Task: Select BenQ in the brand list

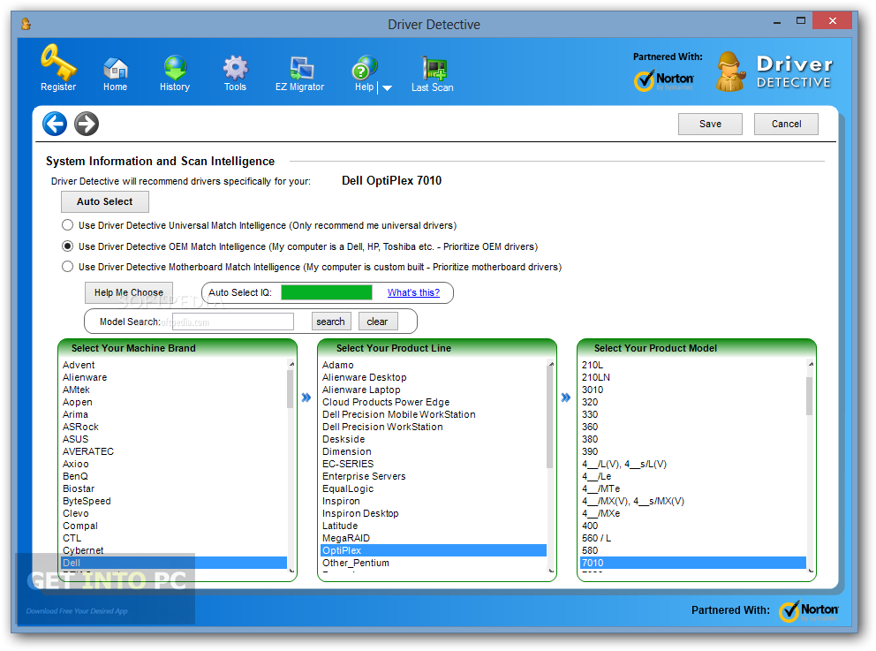Action: (x=75, y=476)
